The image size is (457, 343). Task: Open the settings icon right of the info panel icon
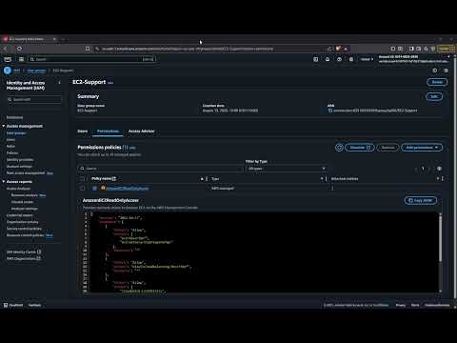click(446, 71)
